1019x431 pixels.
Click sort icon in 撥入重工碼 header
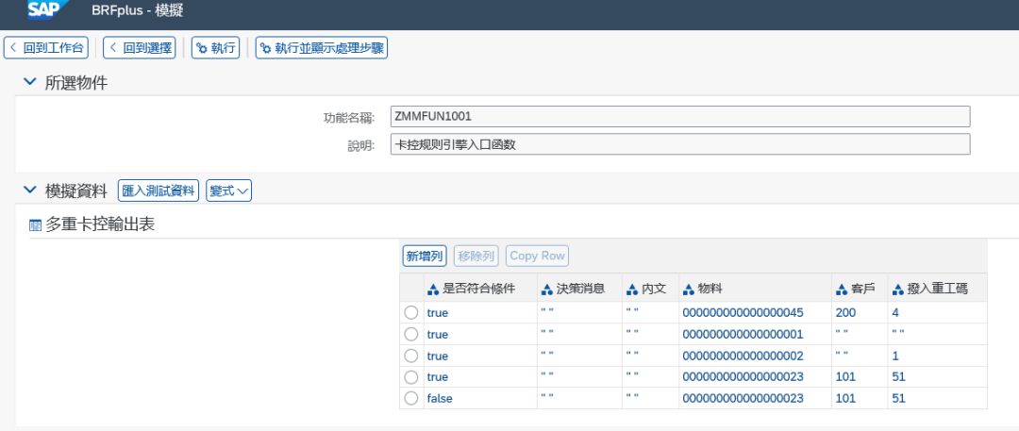point(899,290)
